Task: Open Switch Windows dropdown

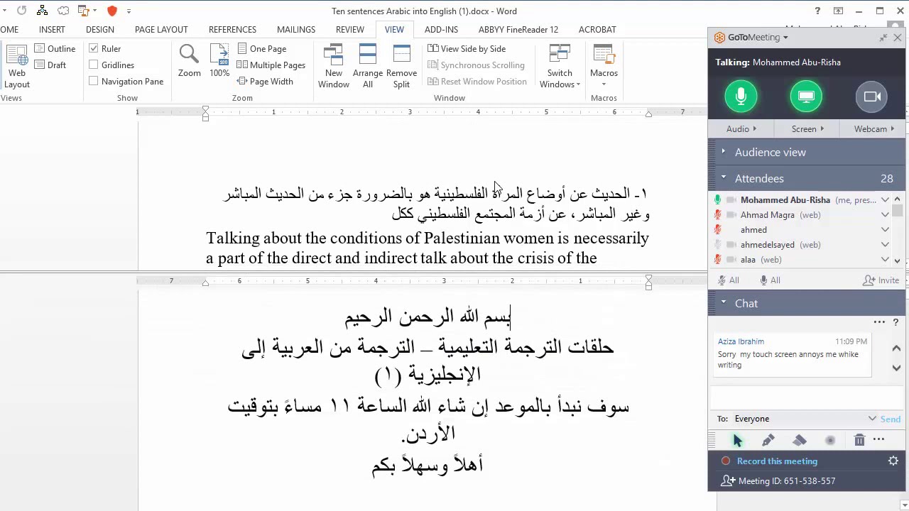Action: pos(560,66)
